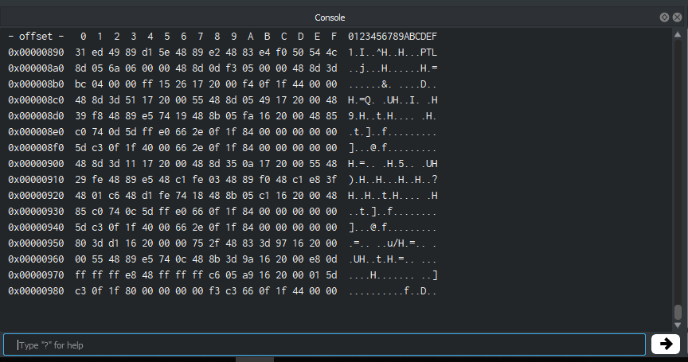Float the Console panel using diamond icon

click(x=664, y=17)
